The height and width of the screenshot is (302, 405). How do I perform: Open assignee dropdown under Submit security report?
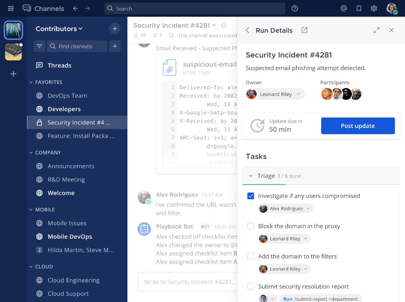pyautogui.click(x=268, y=299)
